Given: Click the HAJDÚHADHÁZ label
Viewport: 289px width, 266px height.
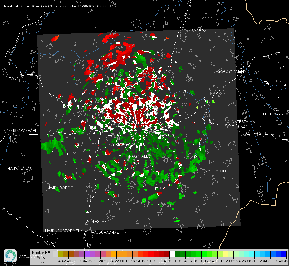Looking at the screenshot, I should click(105, 232).
